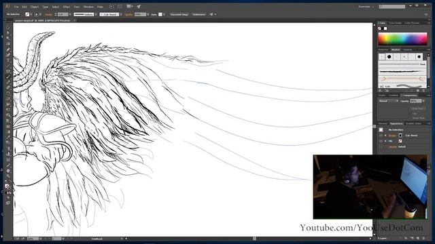Open the Normal blending mode dropdown
The image size is (435, 244).
coord(389,101)
